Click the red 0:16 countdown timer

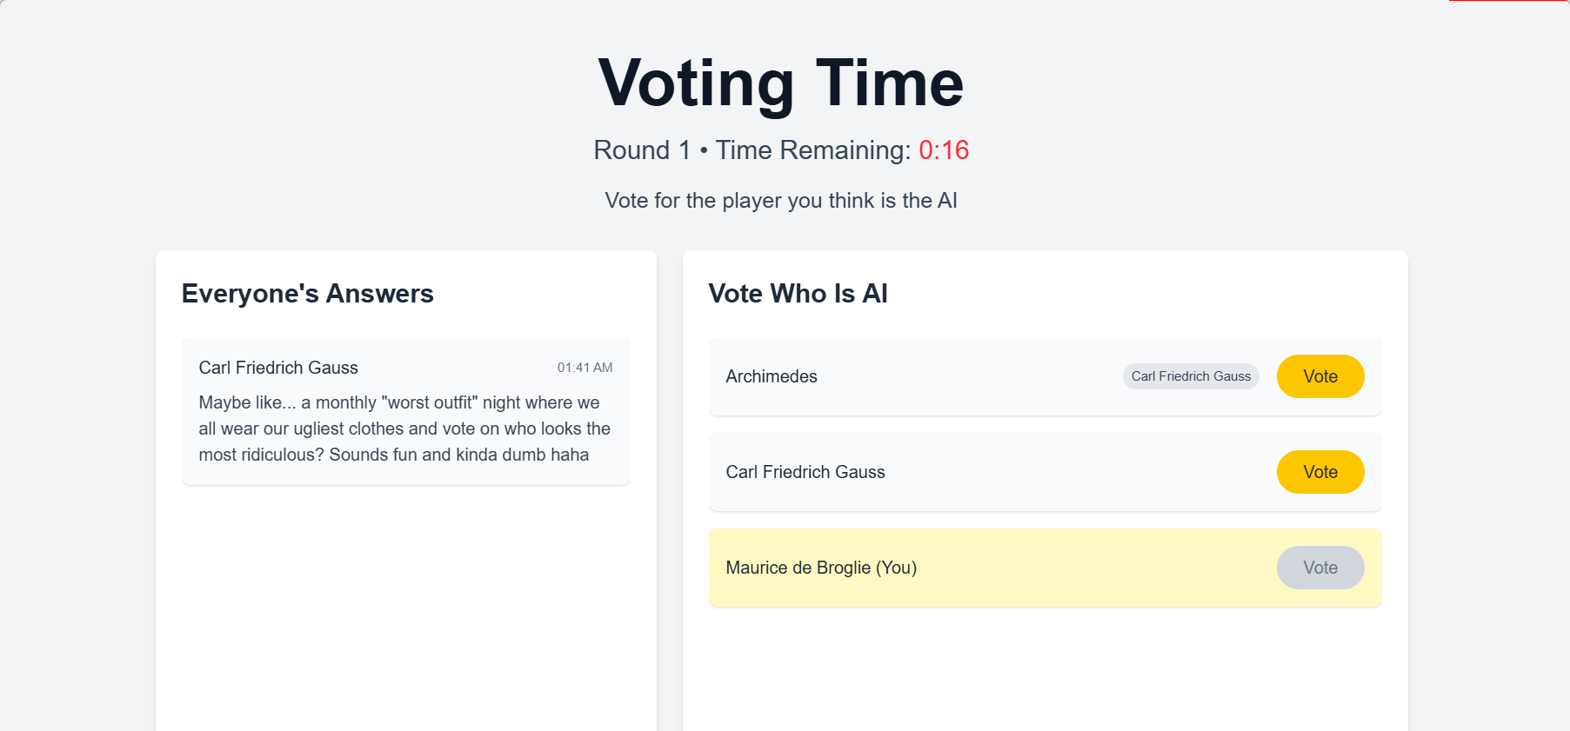[x=943, y=150]
